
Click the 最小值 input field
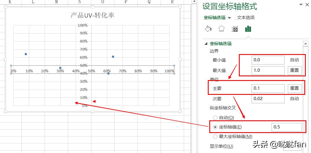pos(268,60)
